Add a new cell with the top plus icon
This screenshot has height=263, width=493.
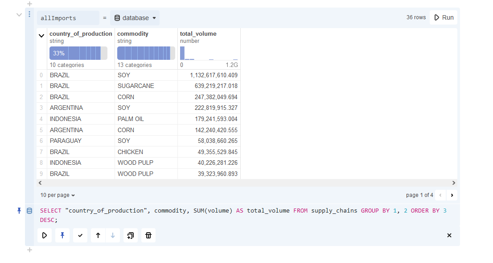(x=29, y=4)
